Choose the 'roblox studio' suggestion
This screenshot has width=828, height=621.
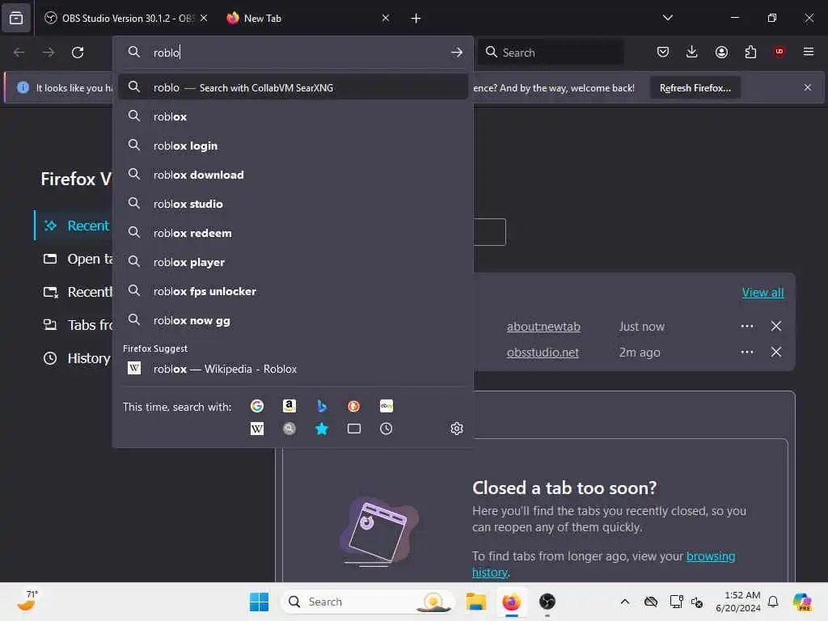coord(293,203)
